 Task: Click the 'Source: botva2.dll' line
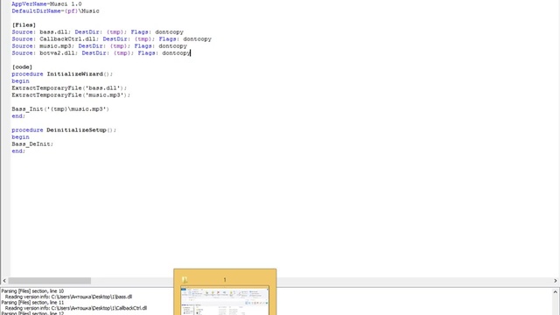pos(101,52)
